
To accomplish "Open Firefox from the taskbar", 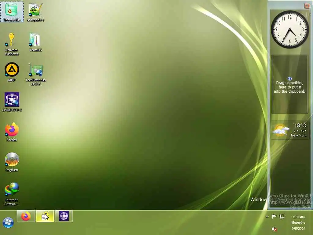I will coord(26,216).
